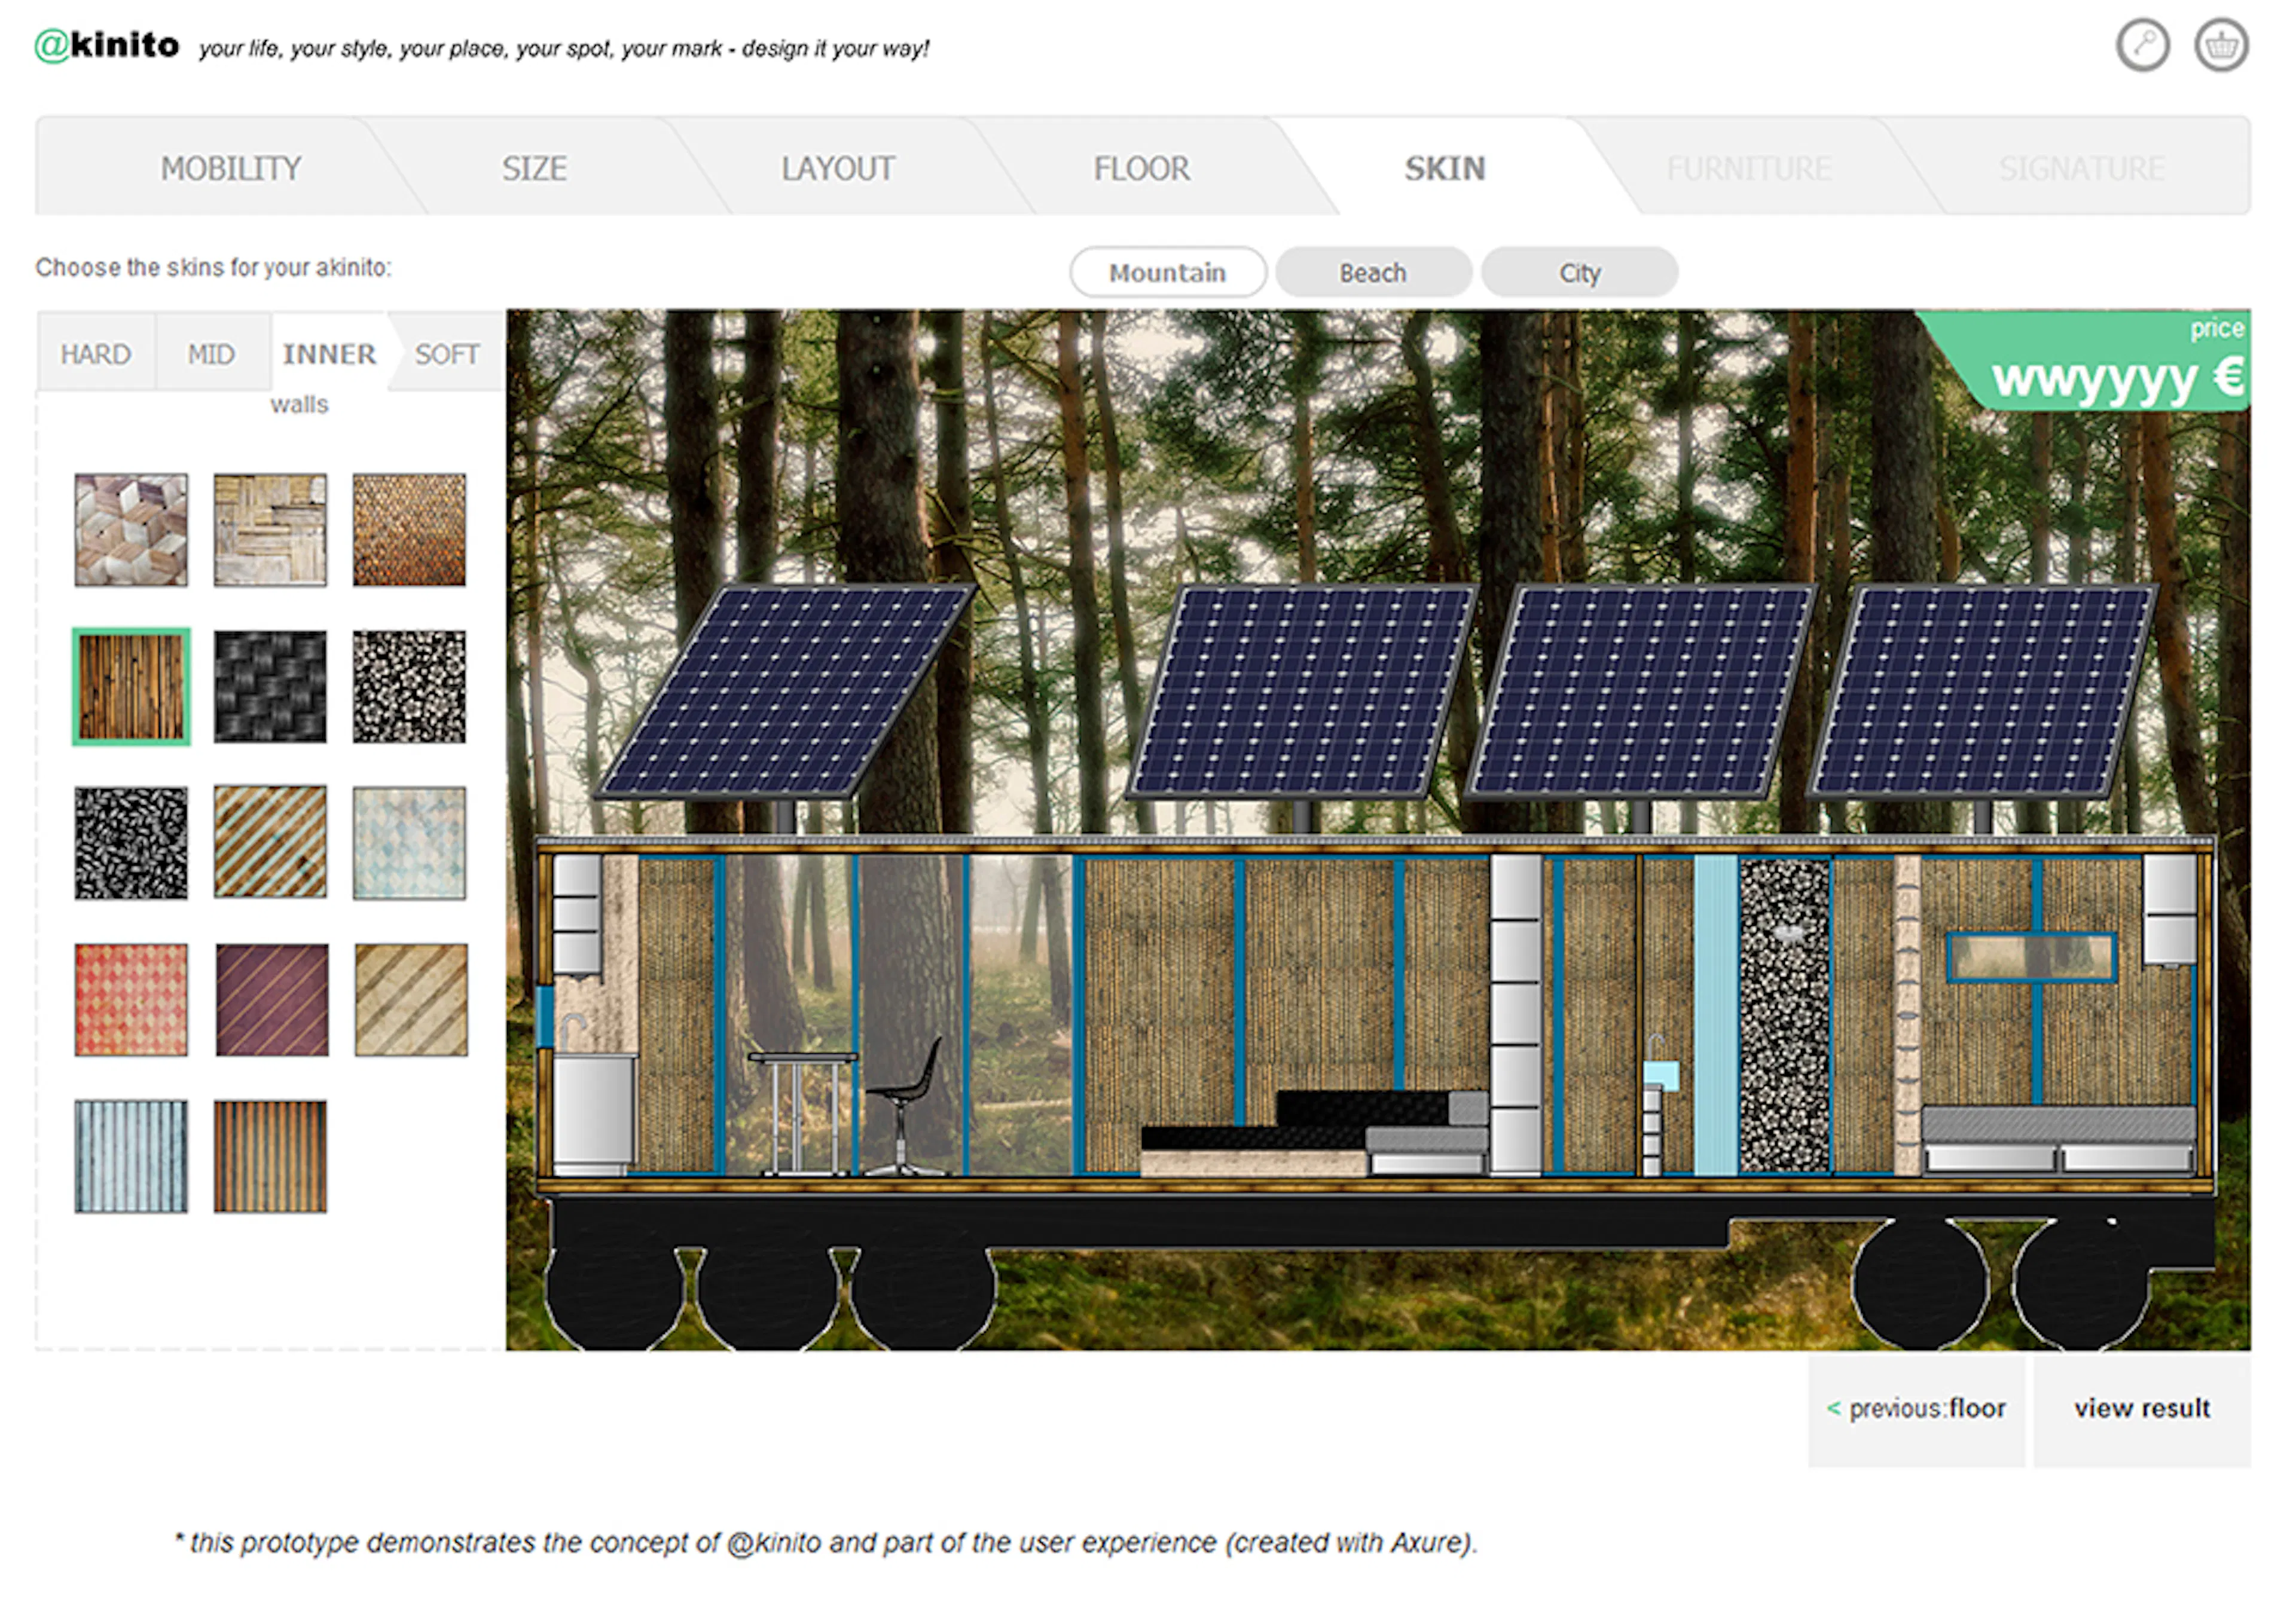Image resolution: width=2296 pixels, height=1597 pixels.
Task: Switch to the HARD skin tab
Action: 95,354
